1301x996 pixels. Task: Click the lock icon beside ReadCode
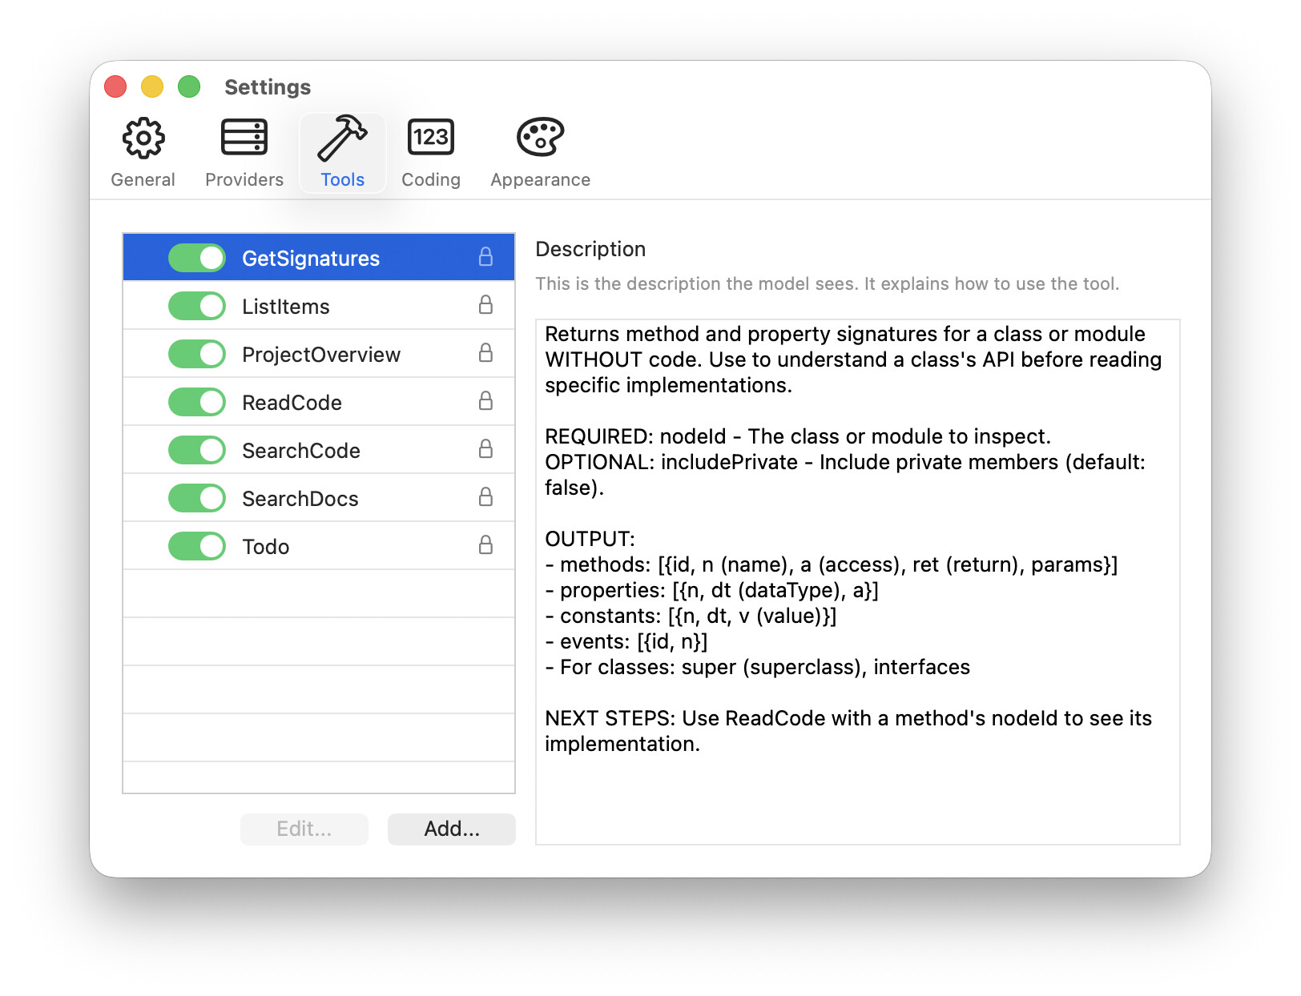[485, 401]
